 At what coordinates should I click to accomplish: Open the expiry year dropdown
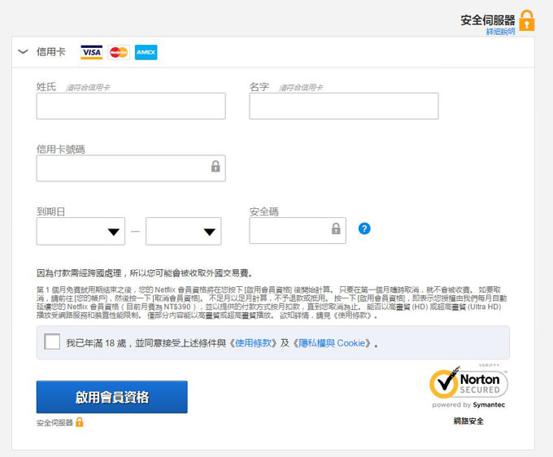pyautogui.click(x=183, y=231)
